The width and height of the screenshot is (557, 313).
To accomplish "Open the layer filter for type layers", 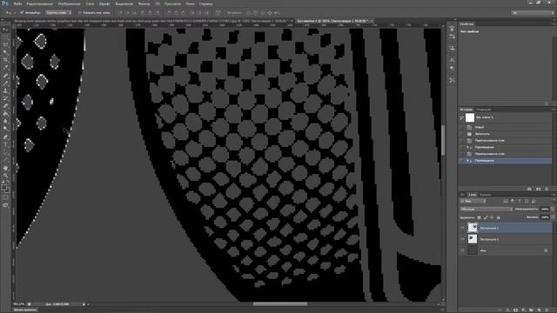I will click(520, 201).
